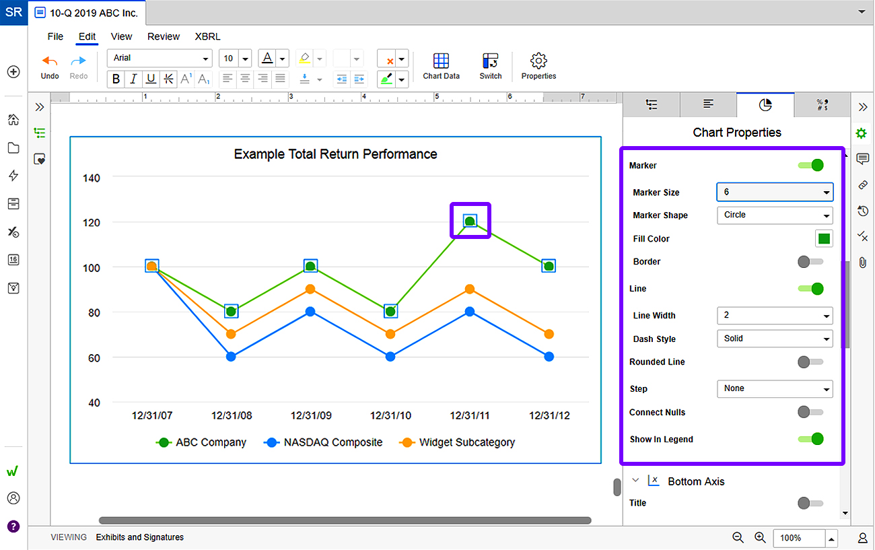This screenshot has height=550, width=875.
Task: Open attachments paperclip icon
Action: coord(863,263)
